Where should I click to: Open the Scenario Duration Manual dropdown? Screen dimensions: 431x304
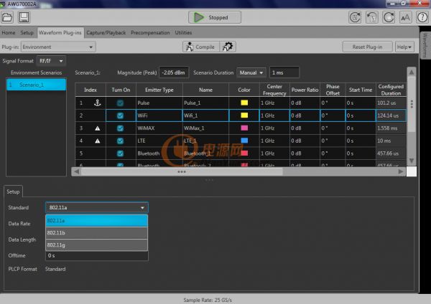click(x=251, y=72)
